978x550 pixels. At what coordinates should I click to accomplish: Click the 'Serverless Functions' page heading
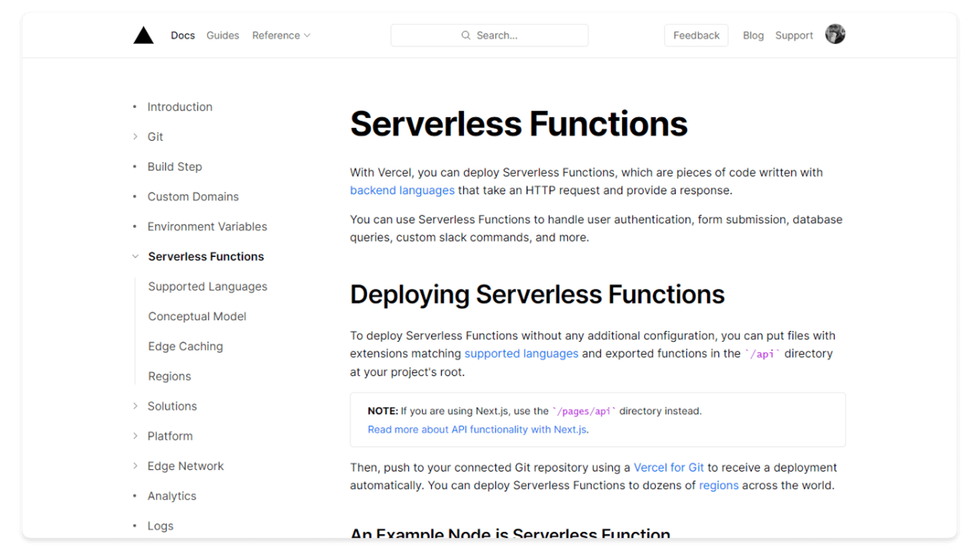click(x=519, y=124)
